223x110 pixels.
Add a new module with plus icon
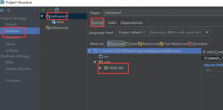click(x=43, y=10)
